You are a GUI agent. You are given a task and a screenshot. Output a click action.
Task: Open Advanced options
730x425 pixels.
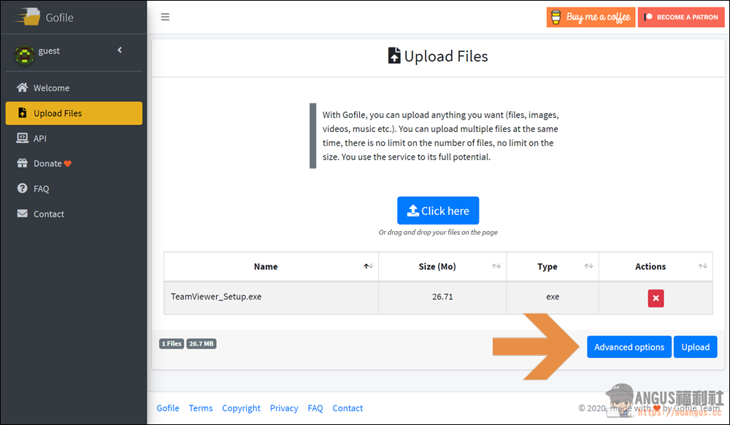[629, 347]
